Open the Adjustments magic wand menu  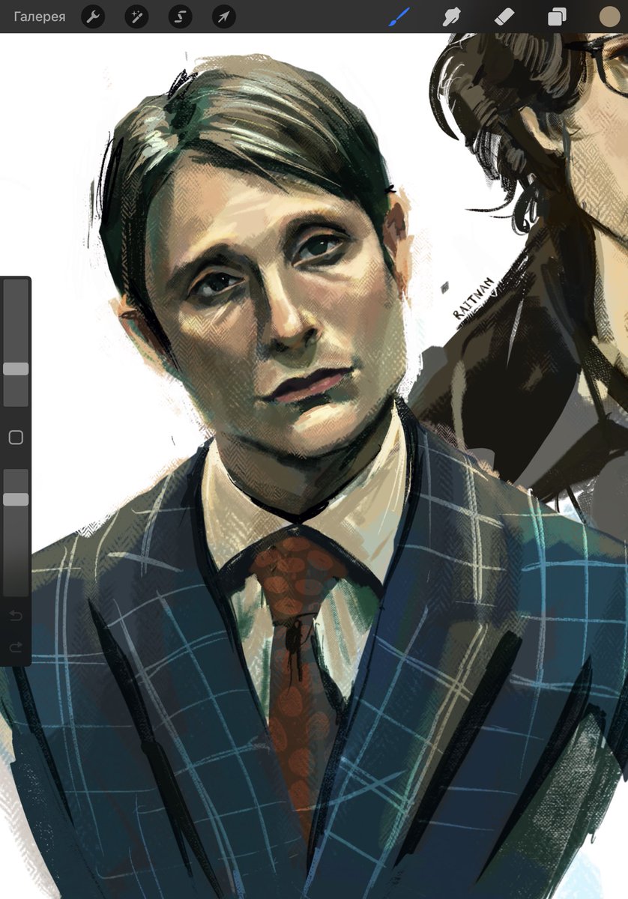point(136,16)
